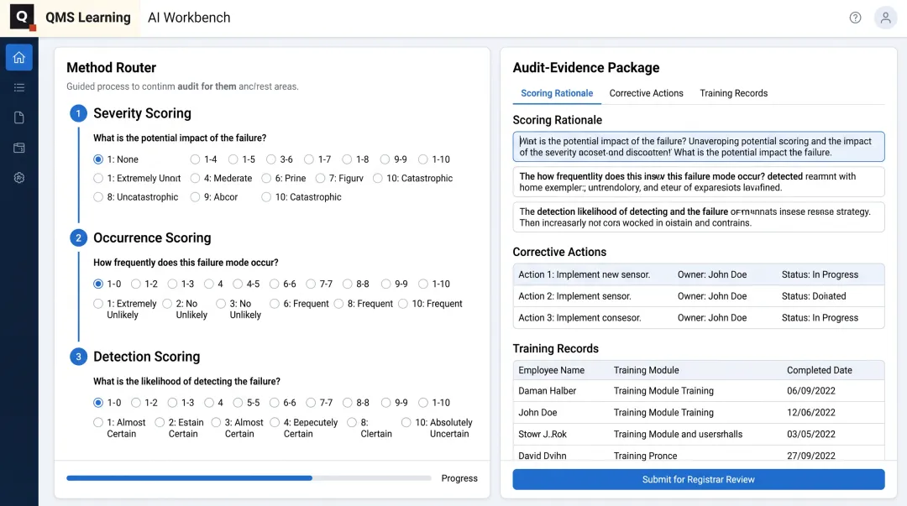Click 'John Doe' in Training Records

point(537,412)
